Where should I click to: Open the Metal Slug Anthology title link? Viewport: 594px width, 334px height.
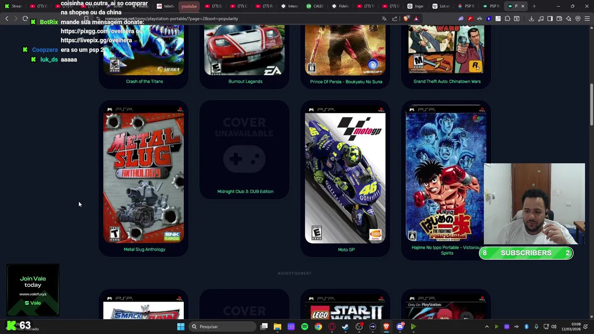click(x=144, y=249)
